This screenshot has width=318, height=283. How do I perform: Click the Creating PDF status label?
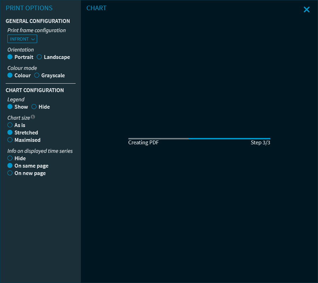click(x=143, y=143)
